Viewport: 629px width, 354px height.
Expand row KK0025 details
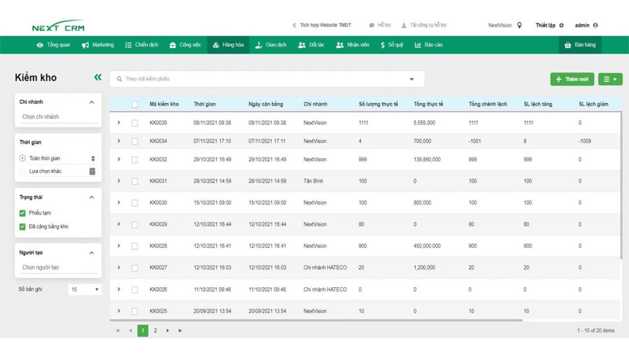(119, 311)
